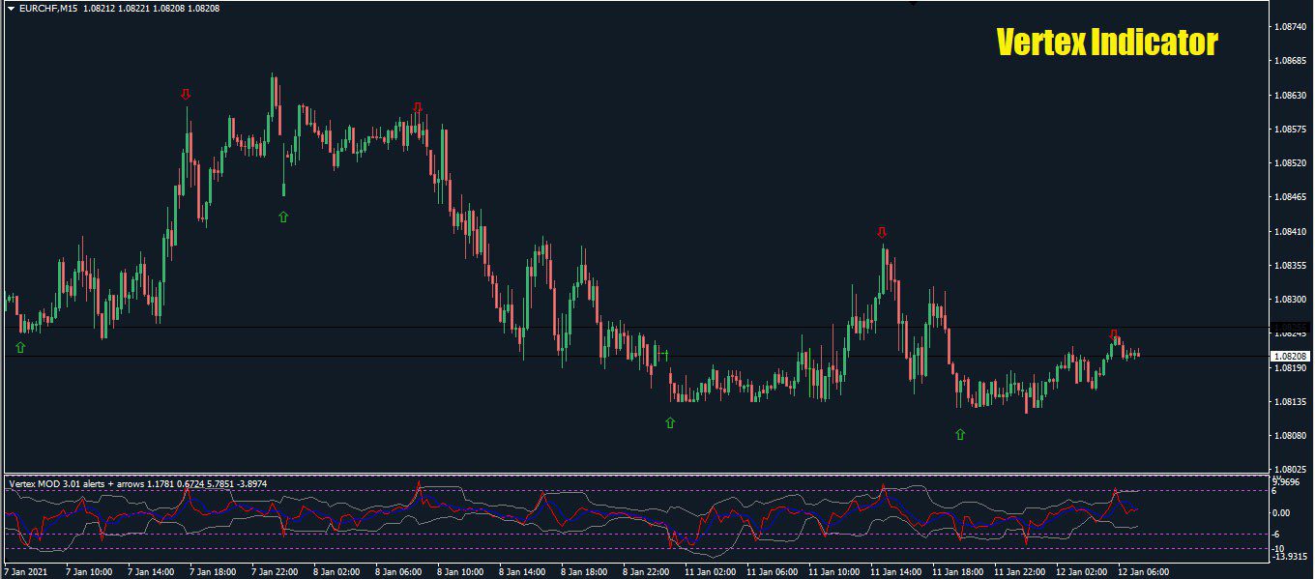The height and width of the screenshot is (579, 1315).
Task: Click the 11 Jan 10:00 label on time axis
Action: (835, 571)
